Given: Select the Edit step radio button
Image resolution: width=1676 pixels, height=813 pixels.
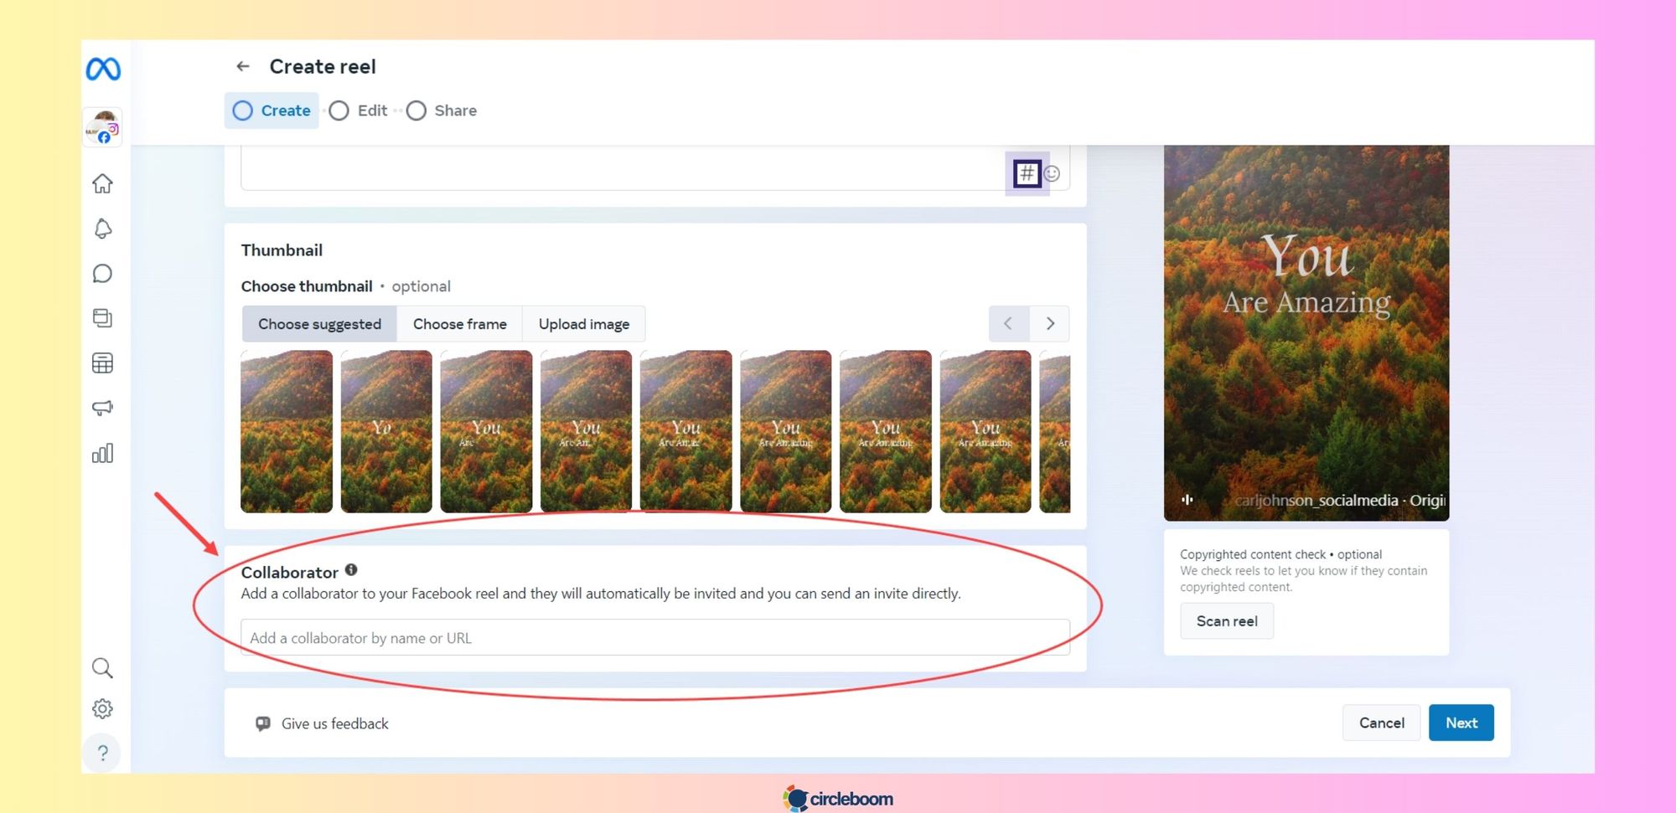Looking at the screenshot, I should click(339, 111).
